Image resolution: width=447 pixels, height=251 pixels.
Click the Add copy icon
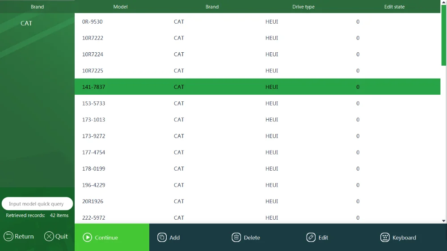point(162,237)
